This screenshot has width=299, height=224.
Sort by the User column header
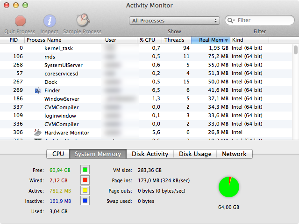point(120,40)
